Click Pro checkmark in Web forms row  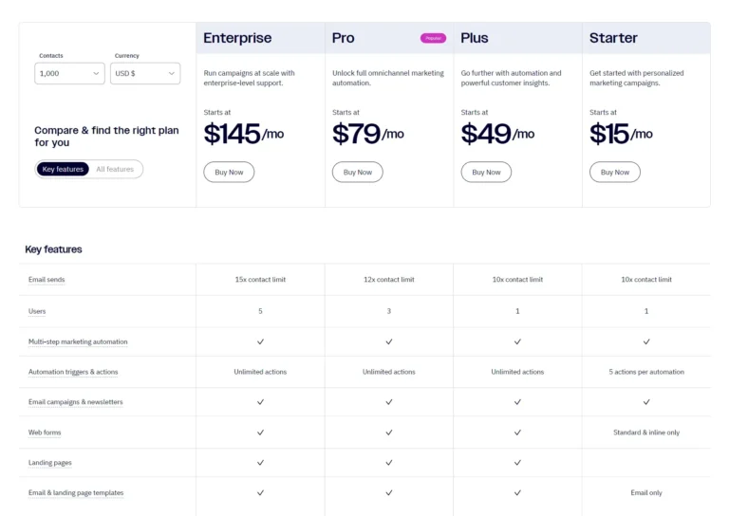[x=389, y=433]
